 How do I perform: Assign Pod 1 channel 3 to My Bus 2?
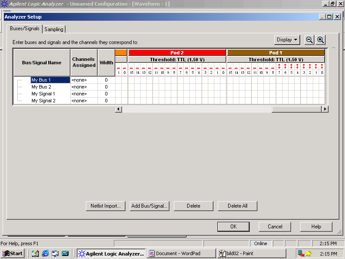[304, 87]
